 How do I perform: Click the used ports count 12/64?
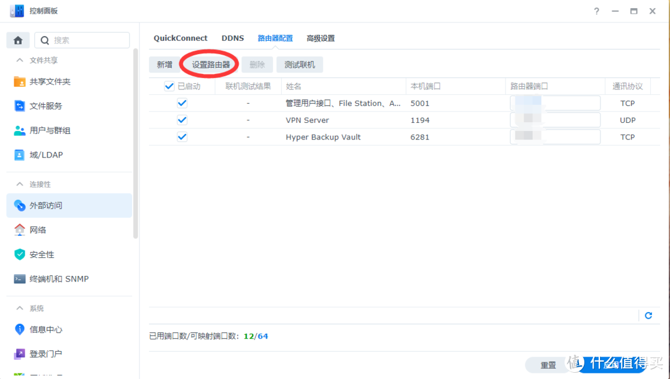click(x=256, y=336)
